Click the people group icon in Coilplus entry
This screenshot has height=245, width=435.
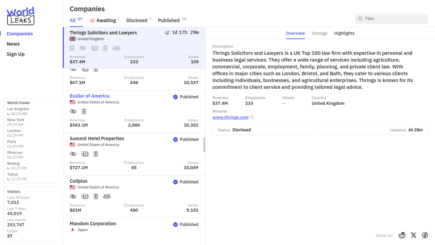coord(107,196)
